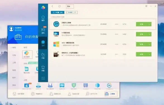
Task: Click the 小白一键重装系统 title
Action: [x=68, y=43]
